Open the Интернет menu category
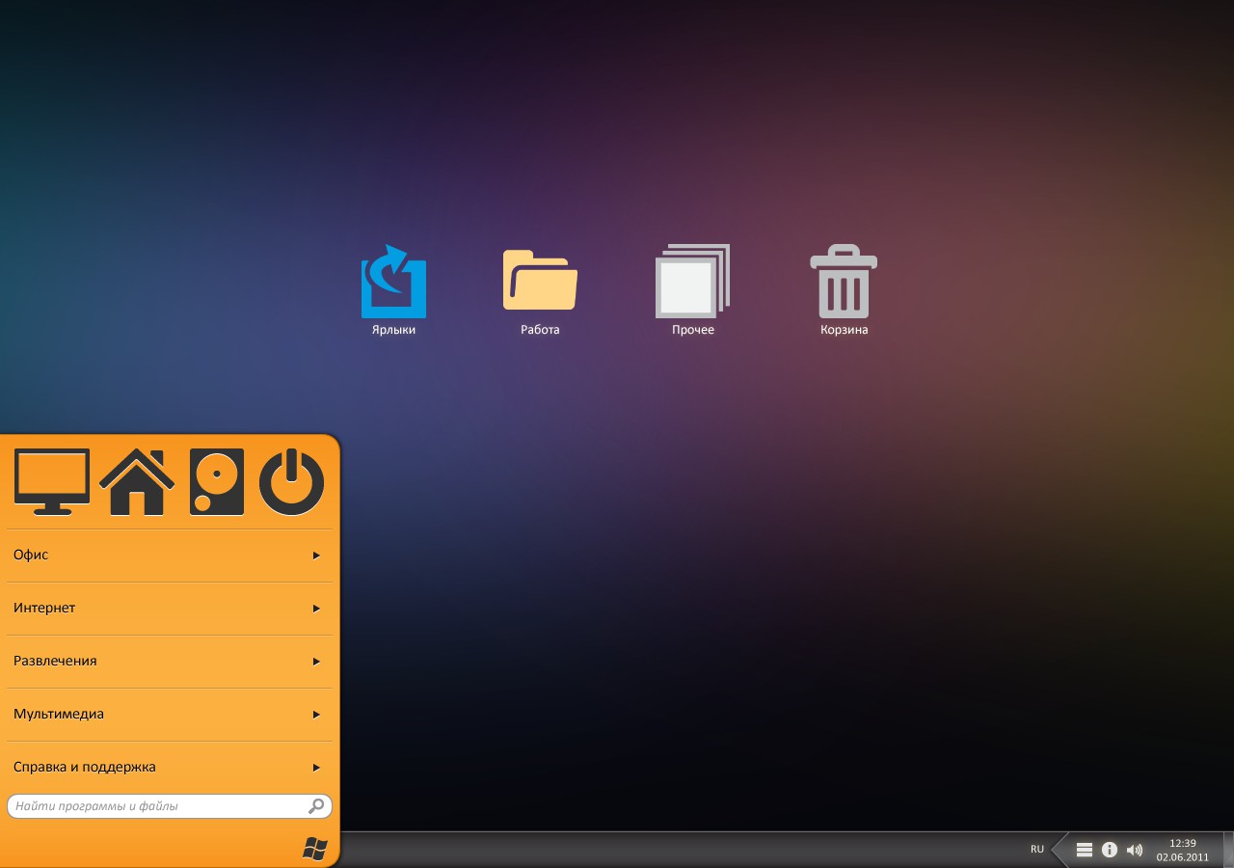The image size is (1234, 868). tap(170, 609)
